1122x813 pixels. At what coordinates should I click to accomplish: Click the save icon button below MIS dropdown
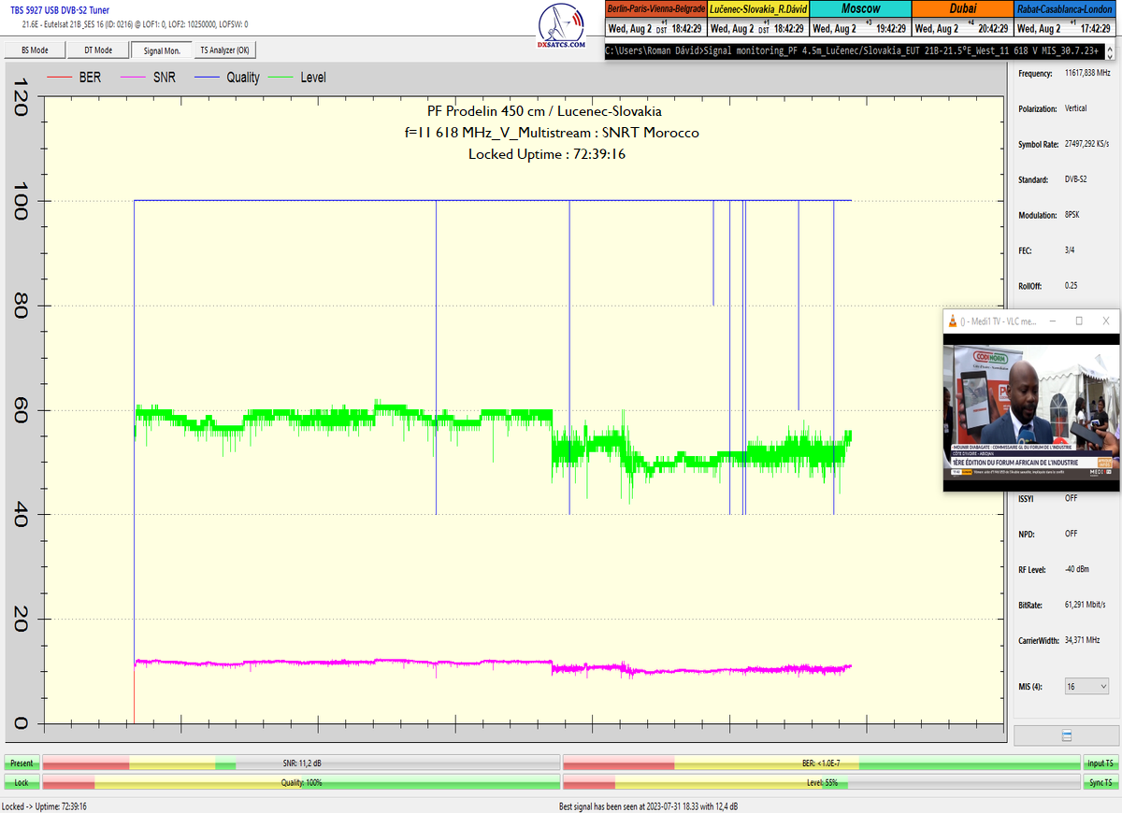(x=1066, y=736)
